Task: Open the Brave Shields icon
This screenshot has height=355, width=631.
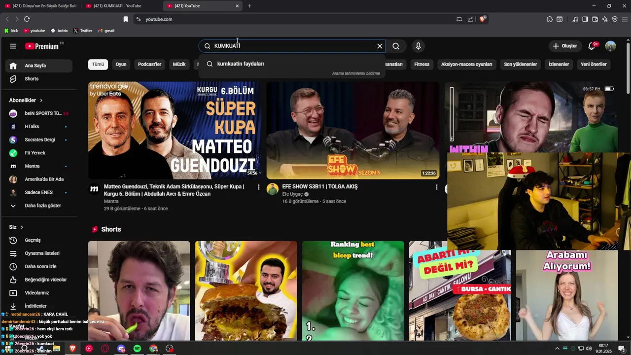Action: 483,19
